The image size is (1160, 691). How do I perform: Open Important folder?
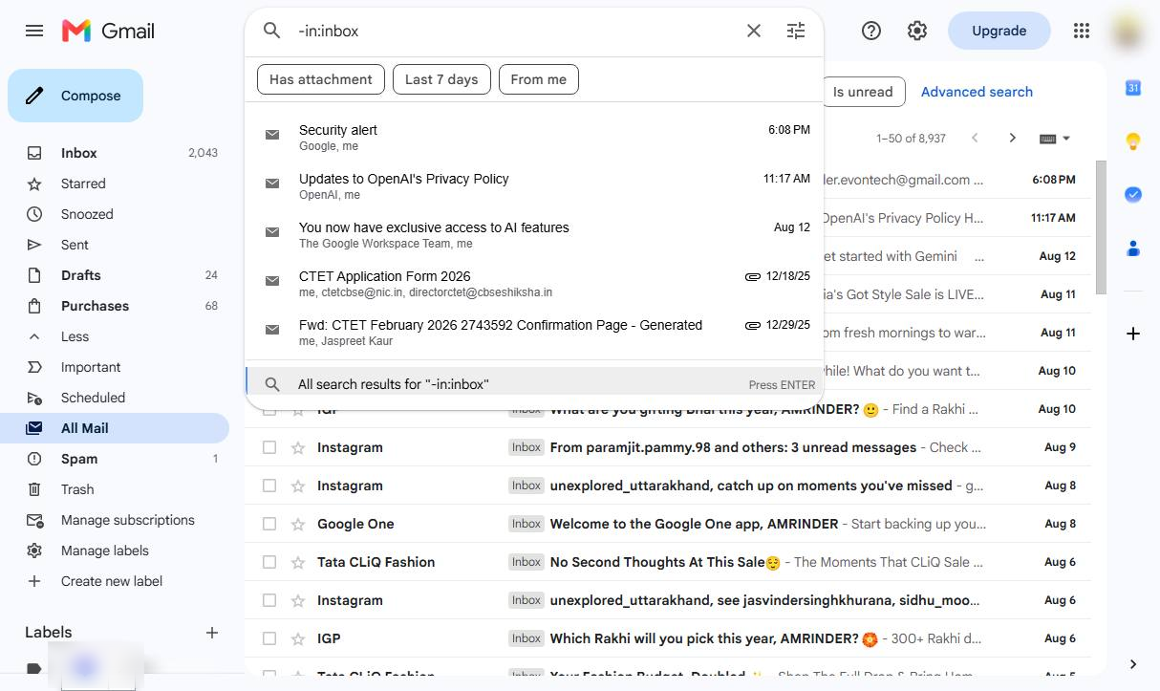coord(115,367)
